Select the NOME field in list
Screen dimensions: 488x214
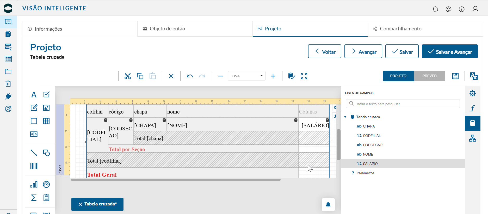[365, 154]
